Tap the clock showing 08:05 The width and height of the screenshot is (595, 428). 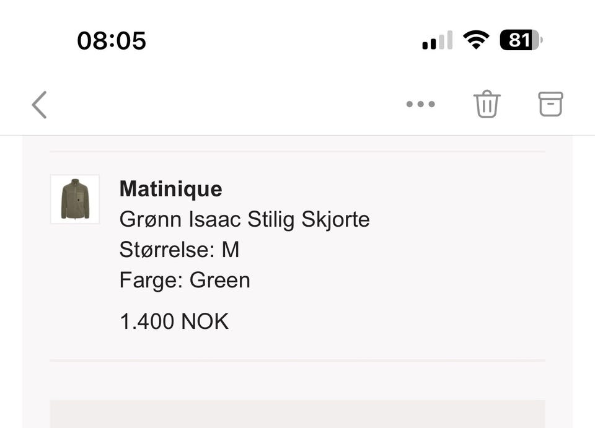(111, 40)
